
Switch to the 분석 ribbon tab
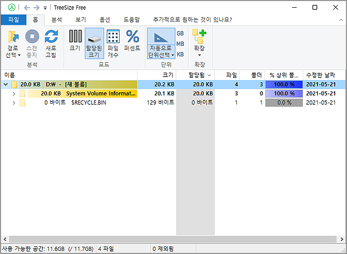56,19
